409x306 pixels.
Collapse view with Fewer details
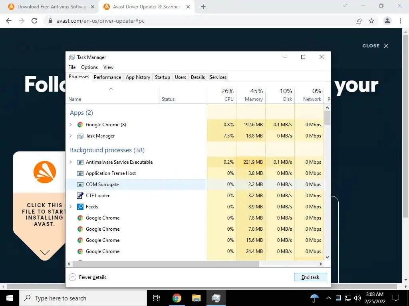point(87,277)
